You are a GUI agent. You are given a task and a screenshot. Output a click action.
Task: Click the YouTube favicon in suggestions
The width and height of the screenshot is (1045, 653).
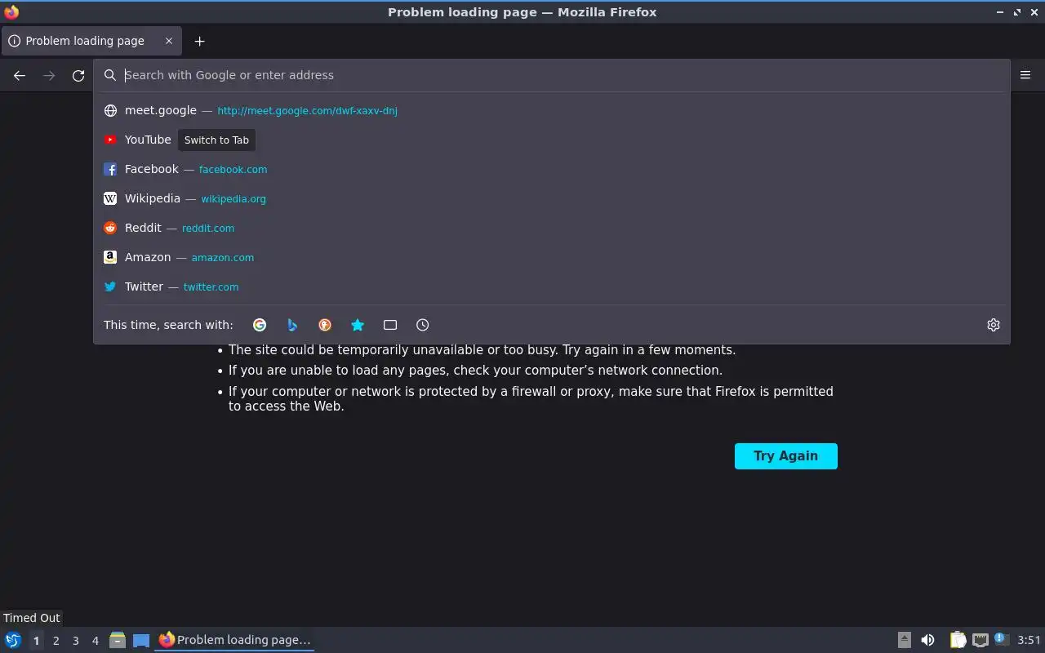click(x=110, y=140)
